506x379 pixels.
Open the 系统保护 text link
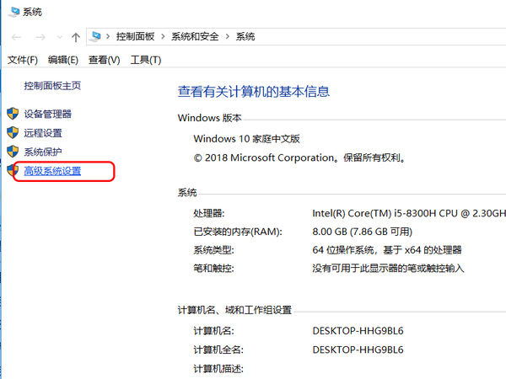click(42, 152)
